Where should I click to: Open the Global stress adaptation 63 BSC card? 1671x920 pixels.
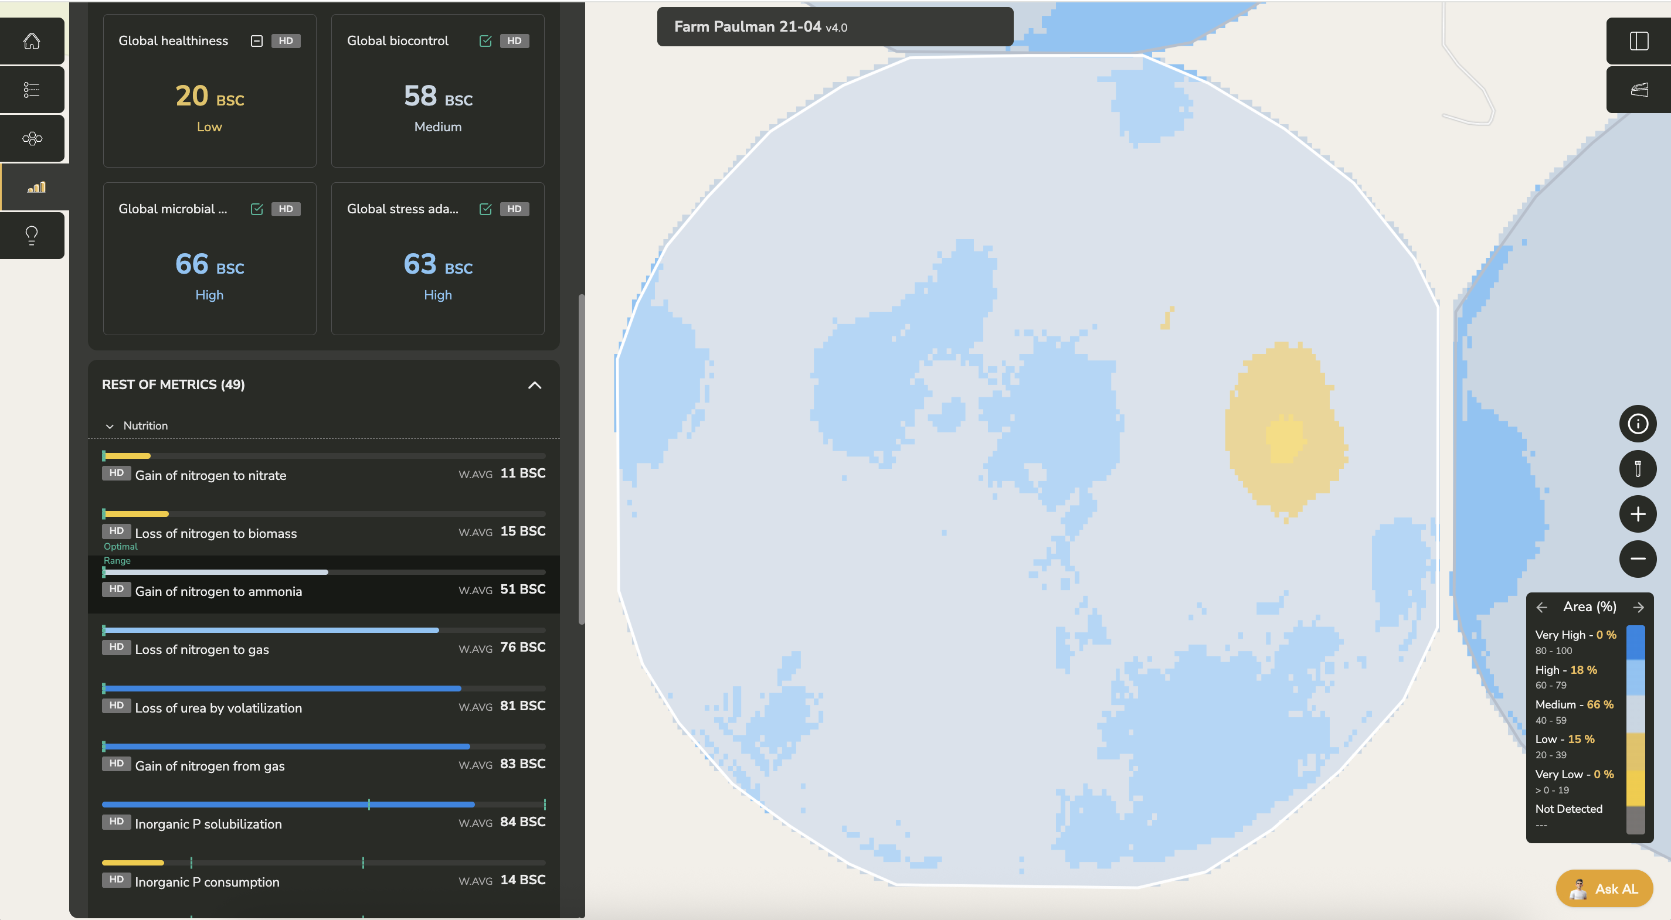click(438, 258)
